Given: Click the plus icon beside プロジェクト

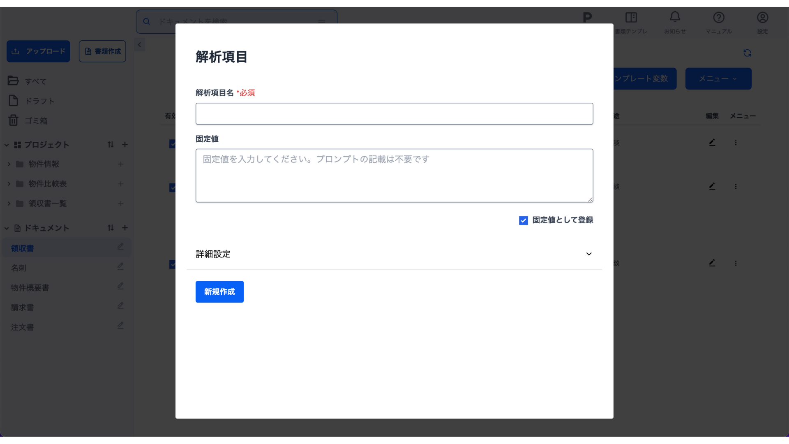Looking at the screenshot, I should coord(125,145).
